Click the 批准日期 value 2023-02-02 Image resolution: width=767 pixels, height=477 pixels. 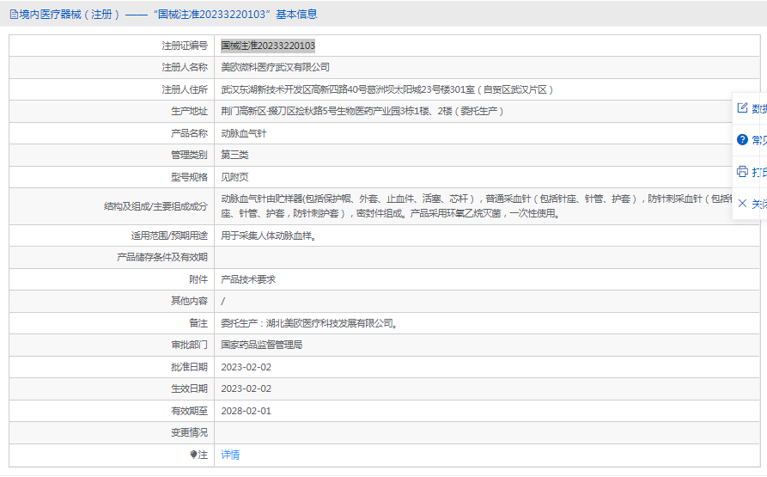click(x=246, y=367)
